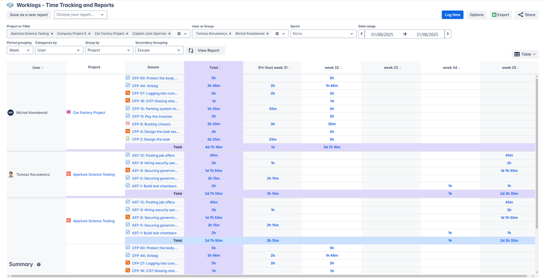544x278 pixels.
Task: Click the Worklogs app logo icon
Action: [x=10, y=5]
